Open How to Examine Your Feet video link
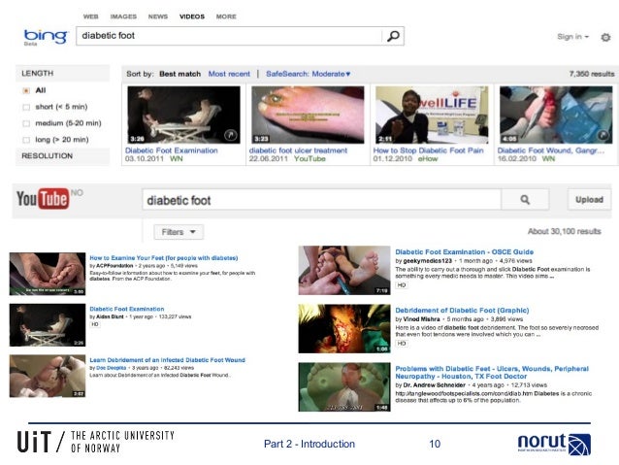 tap(164, 258)
